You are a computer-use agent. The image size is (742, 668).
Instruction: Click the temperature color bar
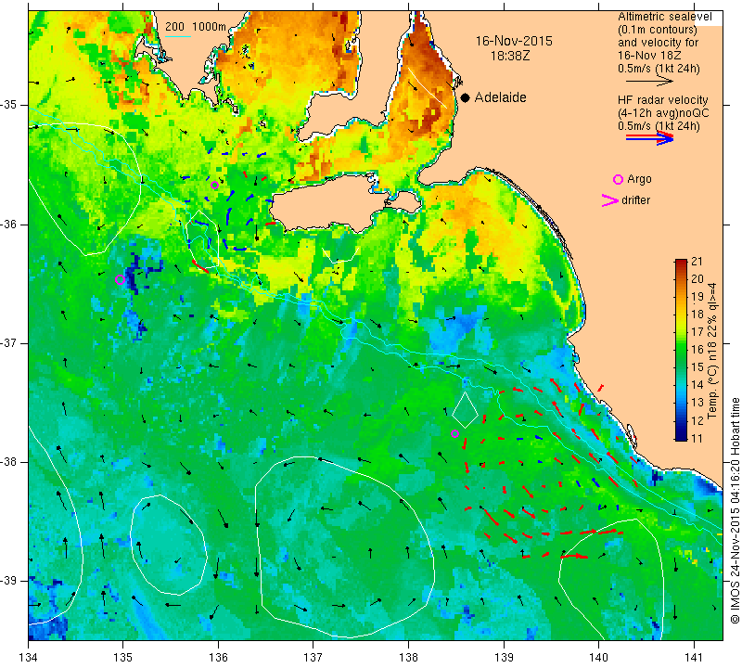(681, 350)
